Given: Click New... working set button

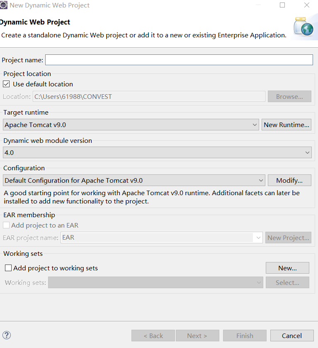Looking at the screenshot, I should coord(287,268).
